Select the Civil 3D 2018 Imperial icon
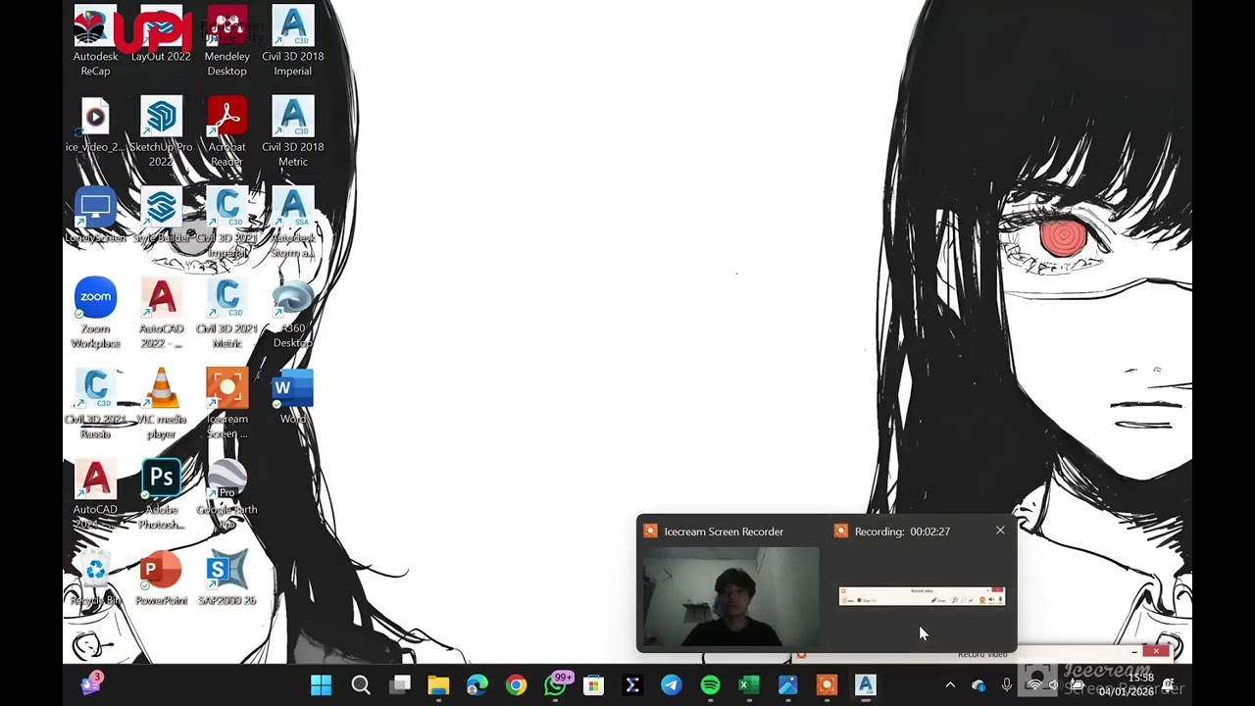 coord(292,41)
